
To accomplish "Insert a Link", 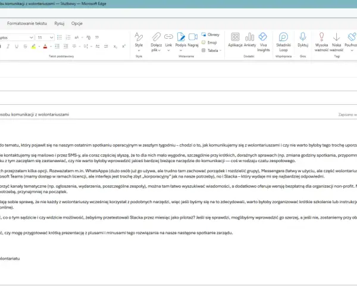I will [x=168, y=42].
